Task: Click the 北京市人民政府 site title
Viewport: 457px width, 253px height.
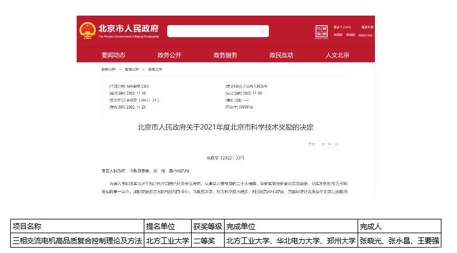Action: coord(129,29)
